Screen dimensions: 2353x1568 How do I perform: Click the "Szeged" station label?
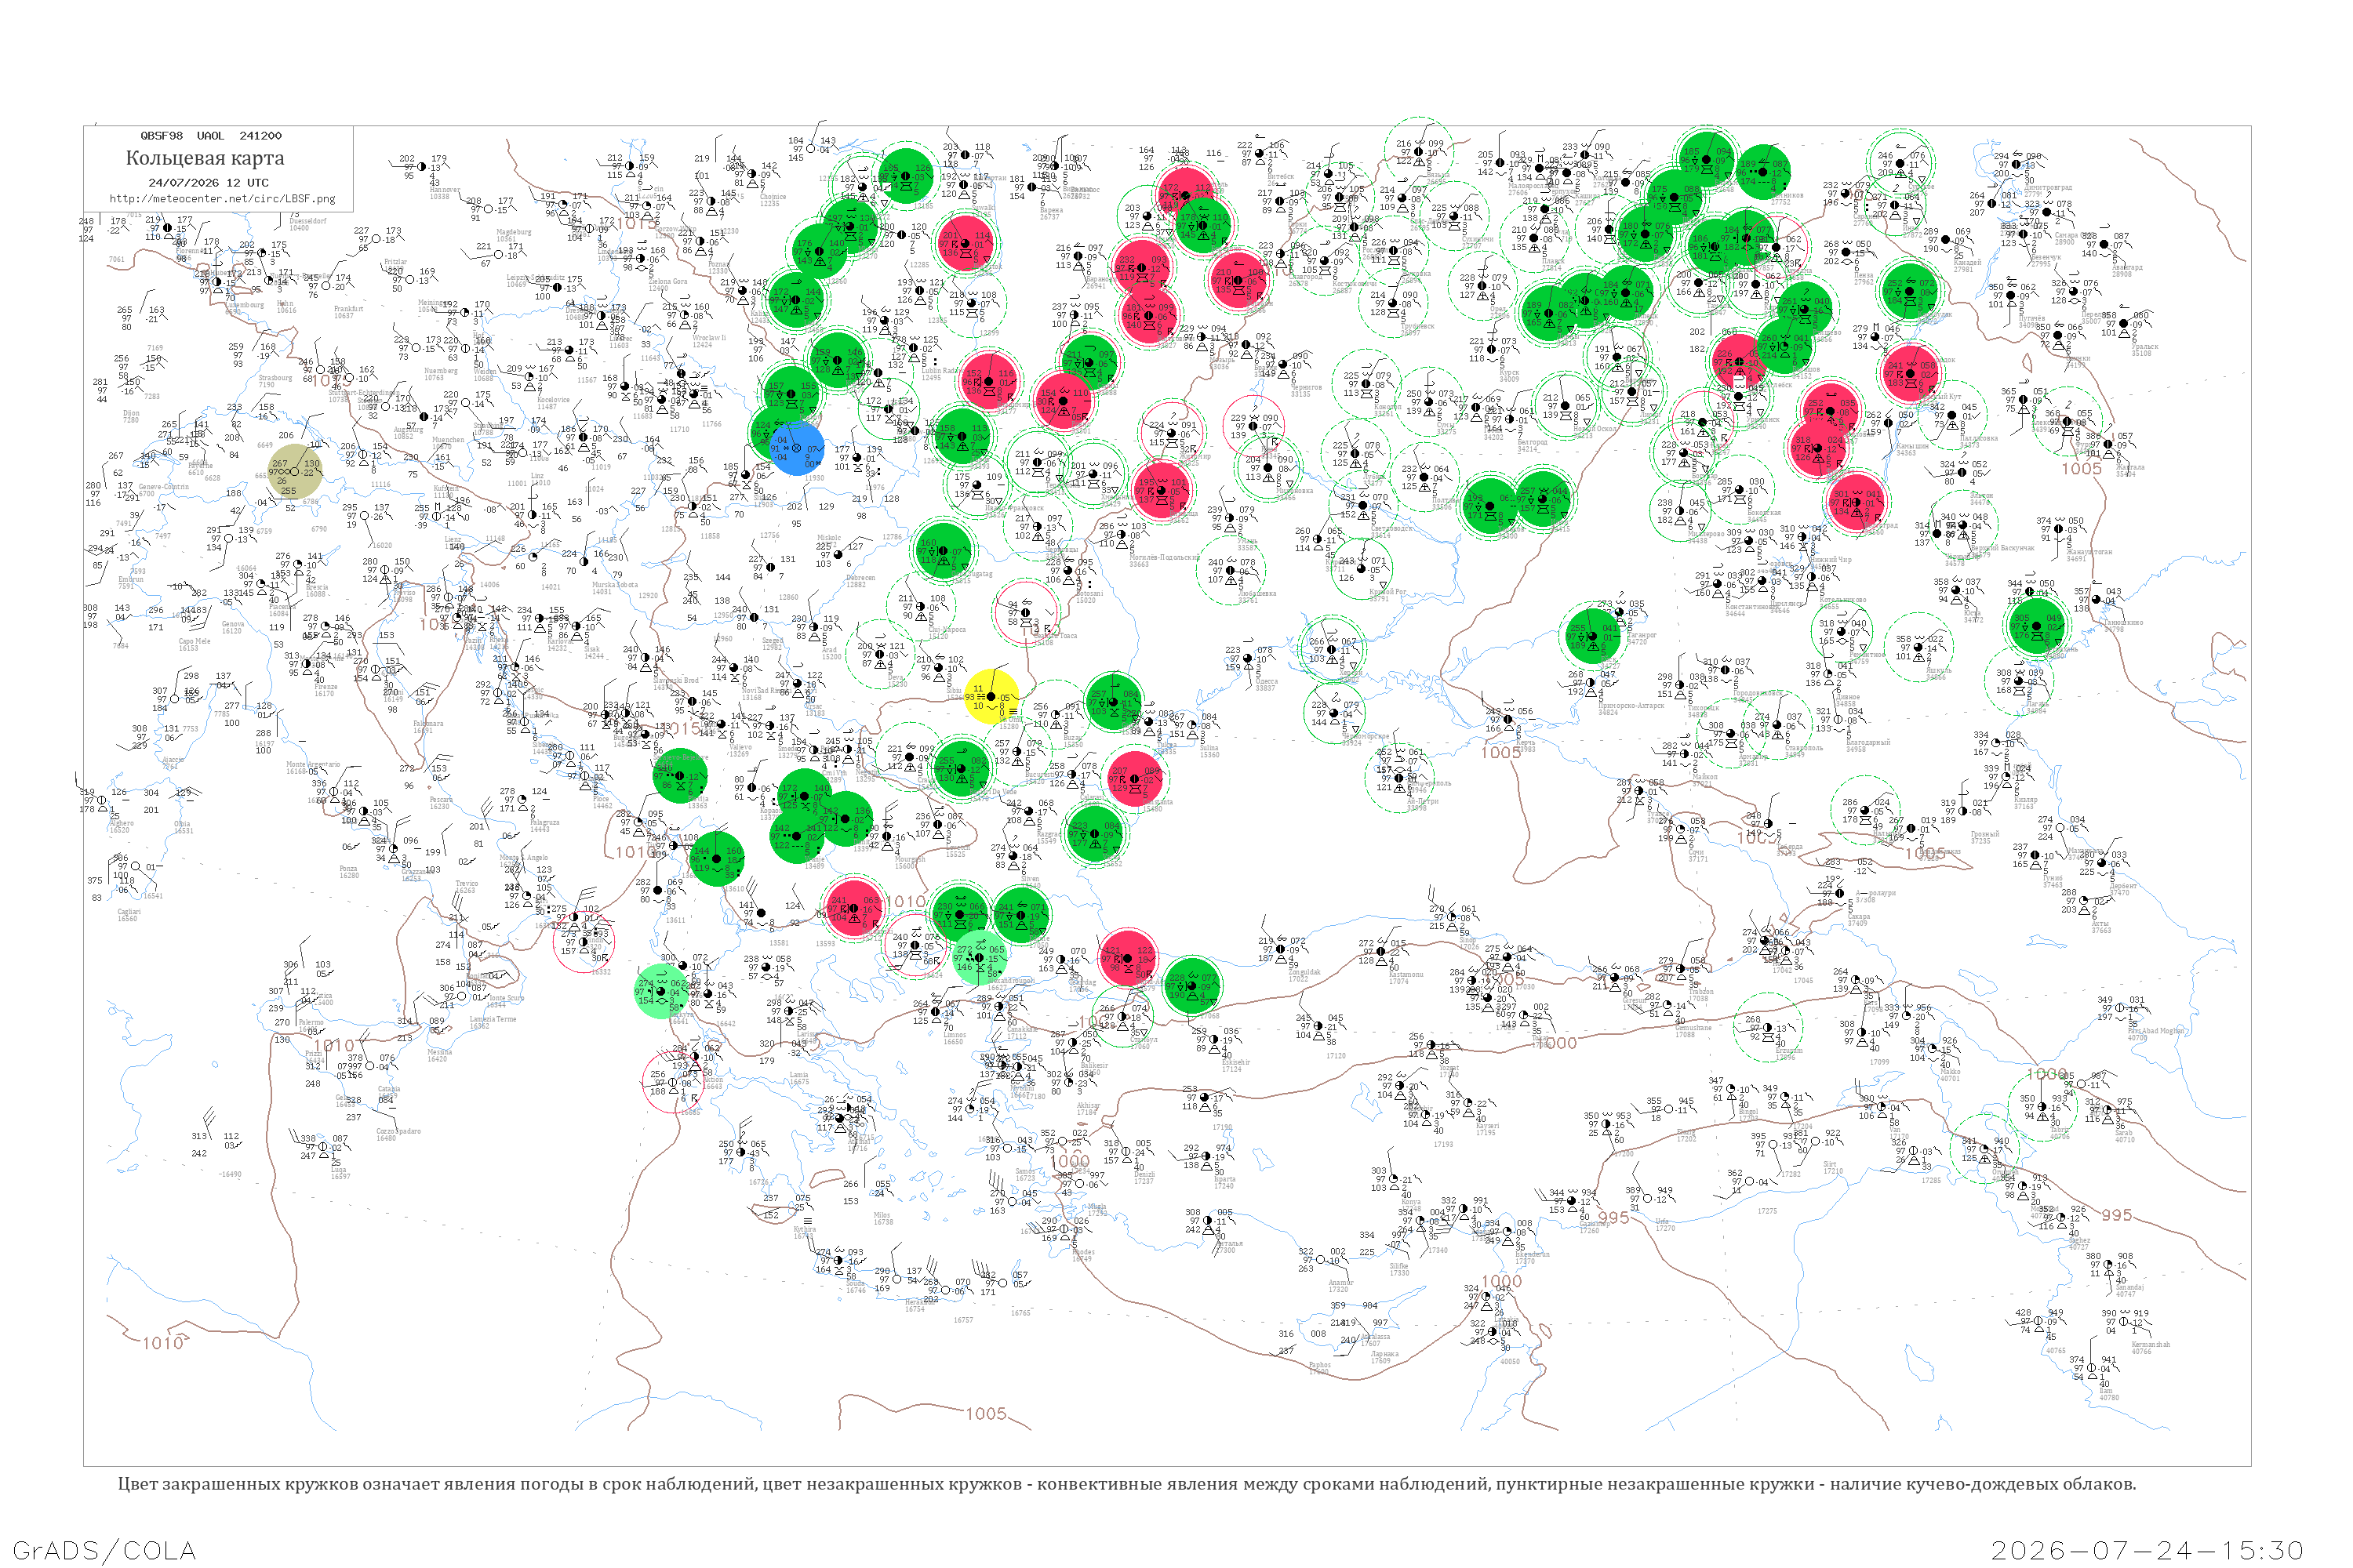tap(773, 640)
